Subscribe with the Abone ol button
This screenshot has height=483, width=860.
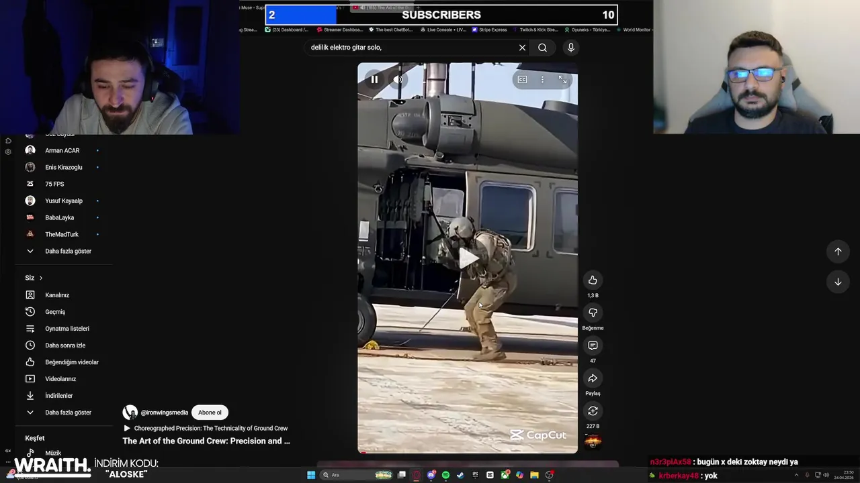point(210,413)
